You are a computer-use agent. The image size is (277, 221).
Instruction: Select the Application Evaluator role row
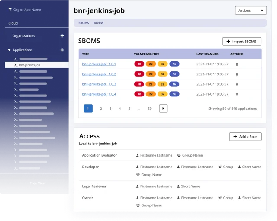(170, 155)
